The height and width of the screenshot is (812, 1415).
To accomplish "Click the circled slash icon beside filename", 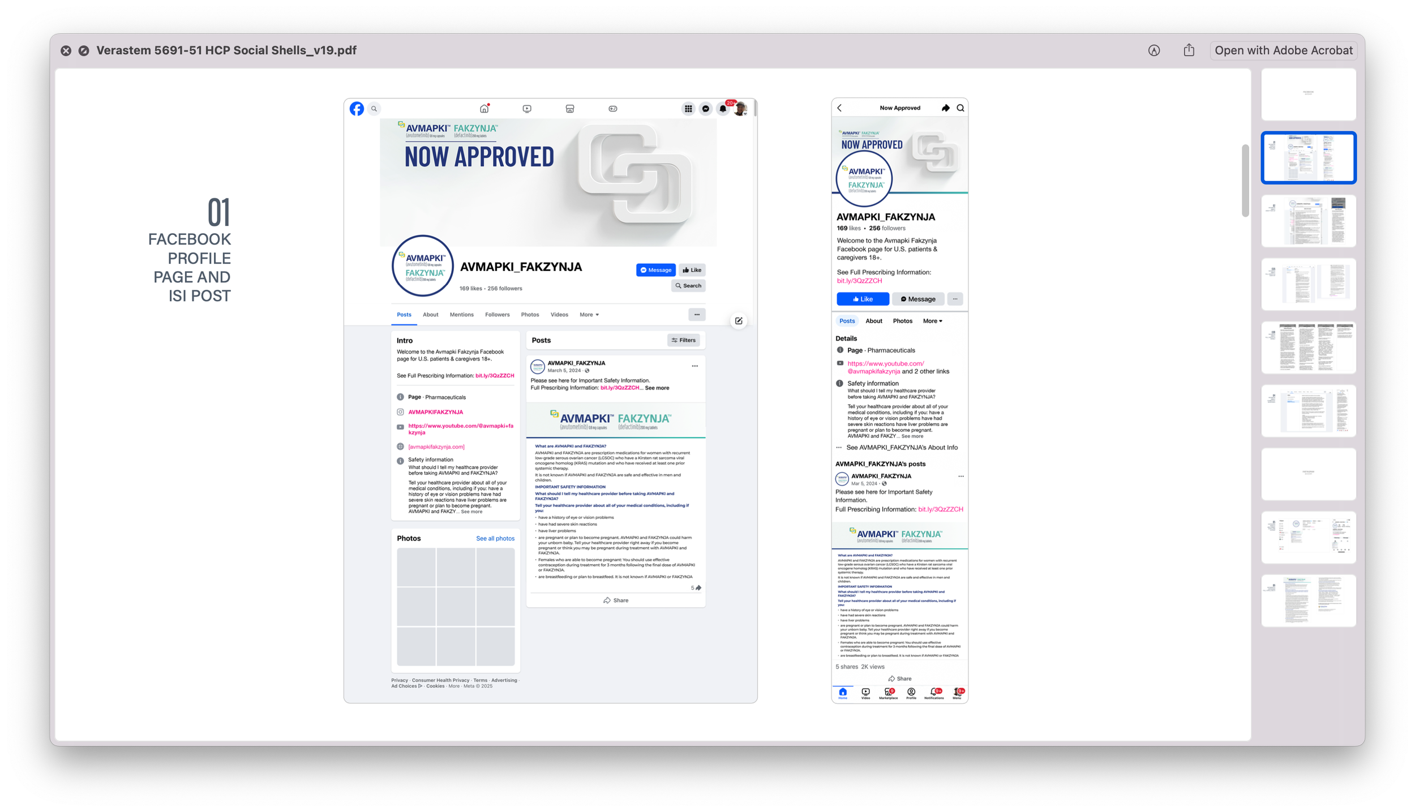I will (84, 50).
